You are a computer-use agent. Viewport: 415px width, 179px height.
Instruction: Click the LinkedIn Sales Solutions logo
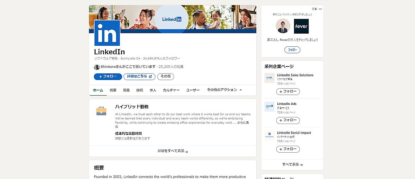(269, 78)
